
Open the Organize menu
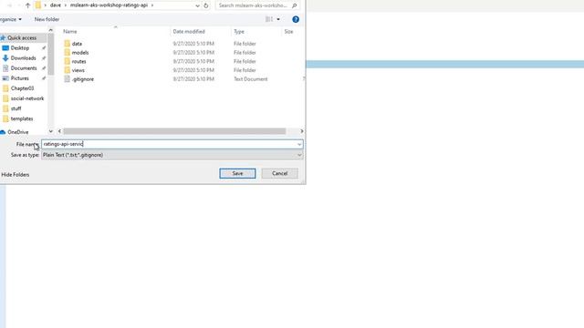tap(11, 19)
